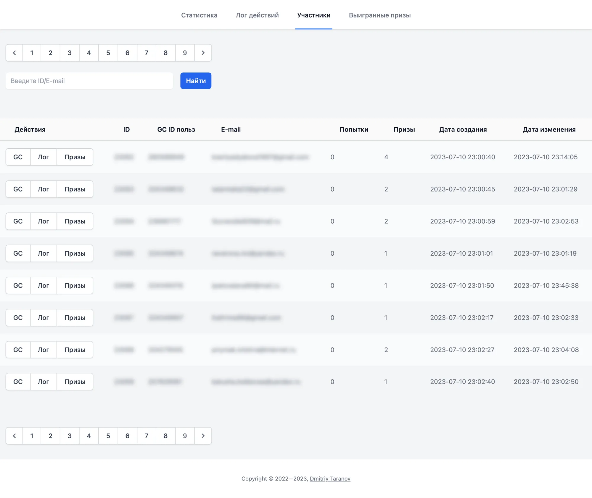The height and width of the screenshot is (498, 592).
Task: Open Призы for row created 23:00:40
Action: (75, 157)
